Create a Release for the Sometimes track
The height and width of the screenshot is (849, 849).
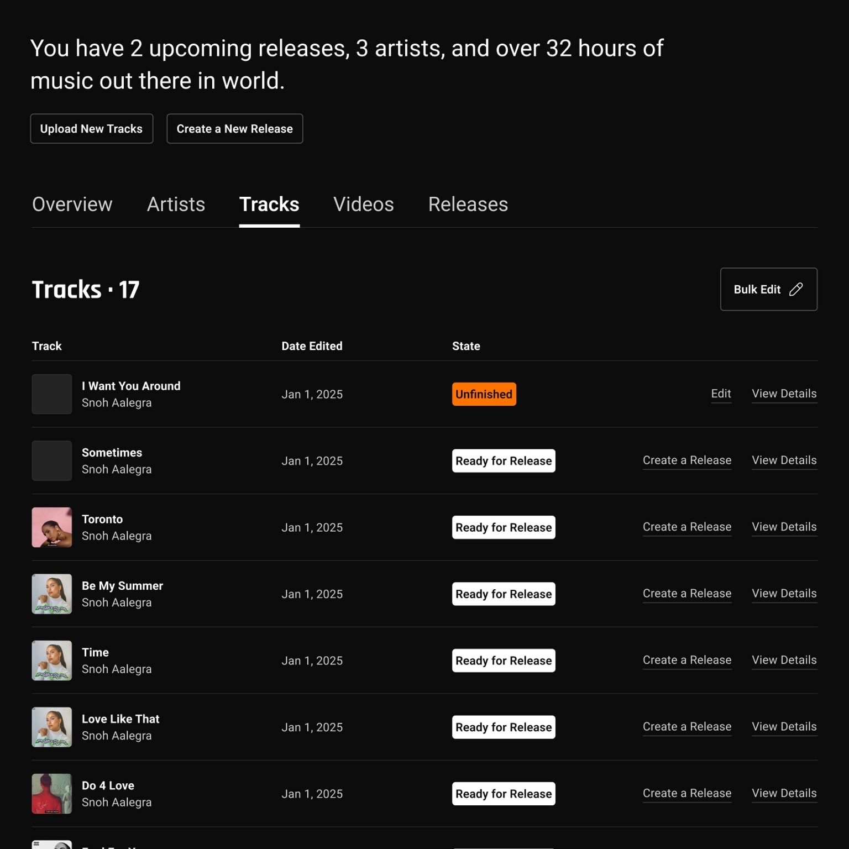coord(686,460)
